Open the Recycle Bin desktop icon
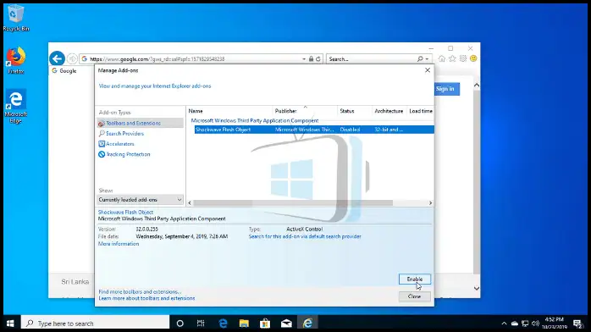 coord(15,18)
